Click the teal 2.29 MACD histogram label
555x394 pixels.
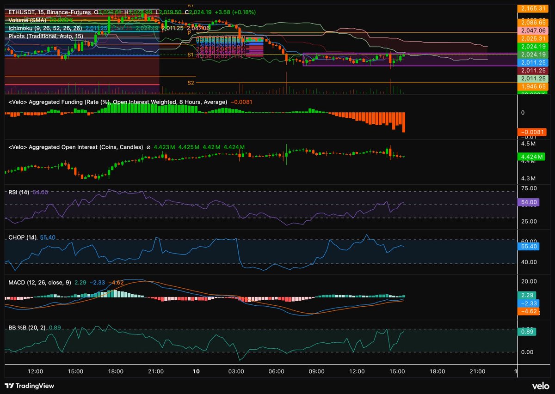tap(527, 295)
